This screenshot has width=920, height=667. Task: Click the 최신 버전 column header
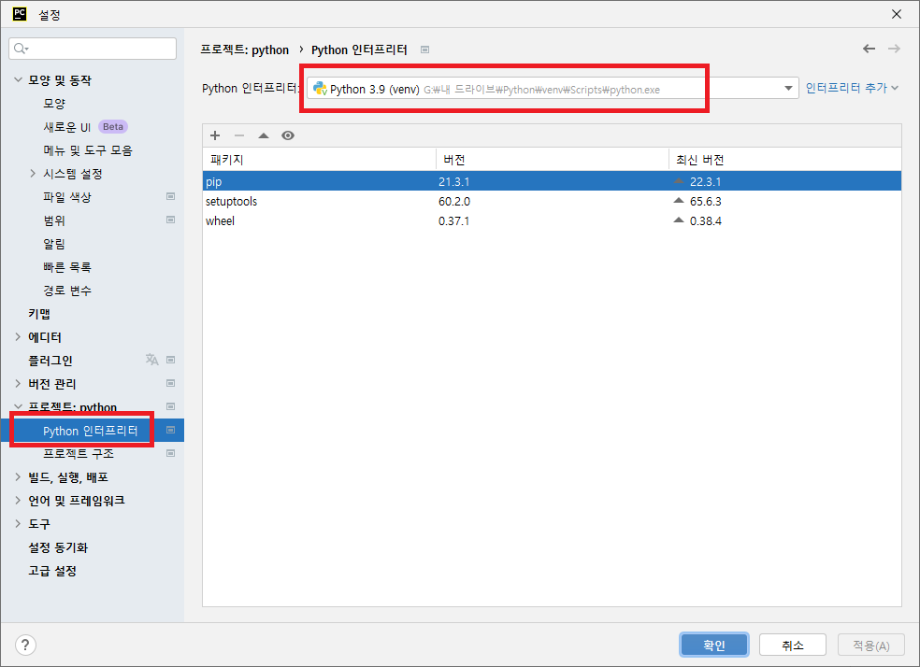point(785,160)
